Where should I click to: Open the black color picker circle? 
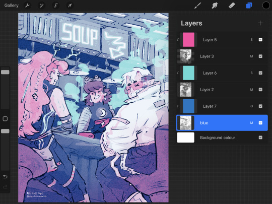[266, 6]
